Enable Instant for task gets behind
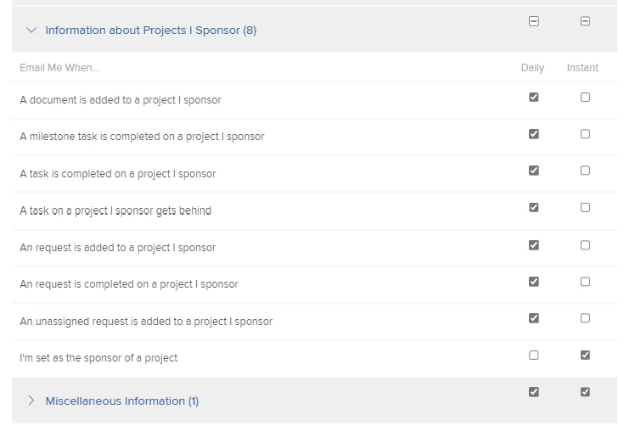This screenshot has height=426, width=635. [x=585, y=208]
